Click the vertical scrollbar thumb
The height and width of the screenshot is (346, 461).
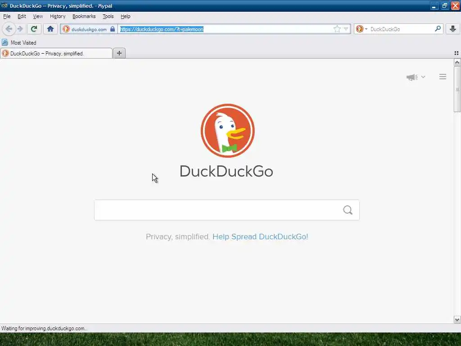(457, 89)
